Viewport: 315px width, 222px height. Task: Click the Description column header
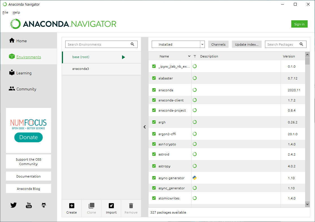209,56
